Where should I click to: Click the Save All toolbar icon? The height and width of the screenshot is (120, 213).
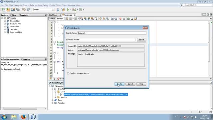click(18, 10)
